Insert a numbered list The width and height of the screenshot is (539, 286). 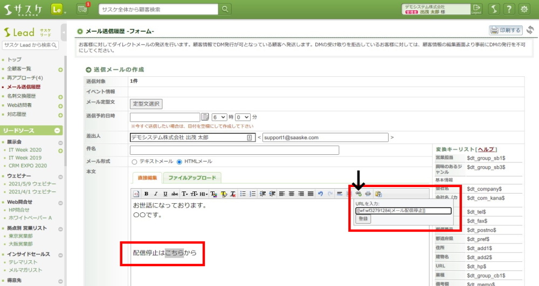click(253, 194)
